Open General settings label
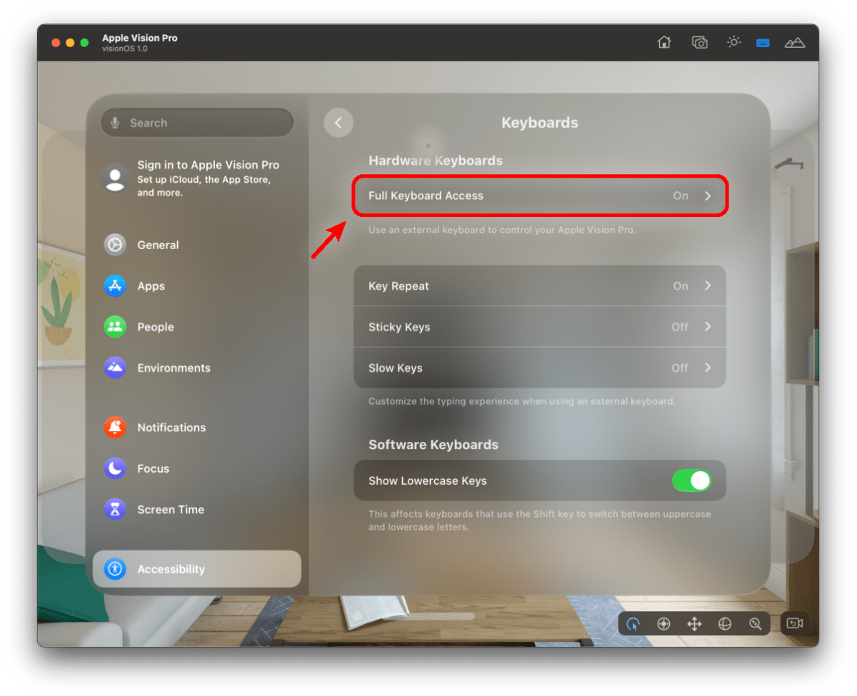Screen dimensions: 857x696 158,245
